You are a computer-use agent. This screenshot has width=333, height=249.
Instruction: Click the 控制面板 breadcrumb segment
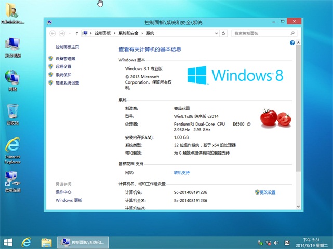tap(103, 33)
